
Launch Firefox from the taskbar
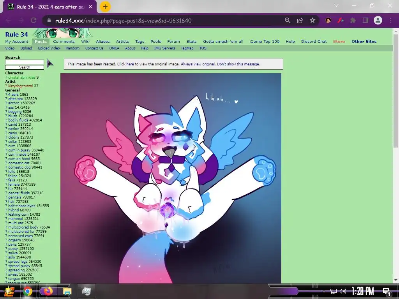[x=48, y=291]
